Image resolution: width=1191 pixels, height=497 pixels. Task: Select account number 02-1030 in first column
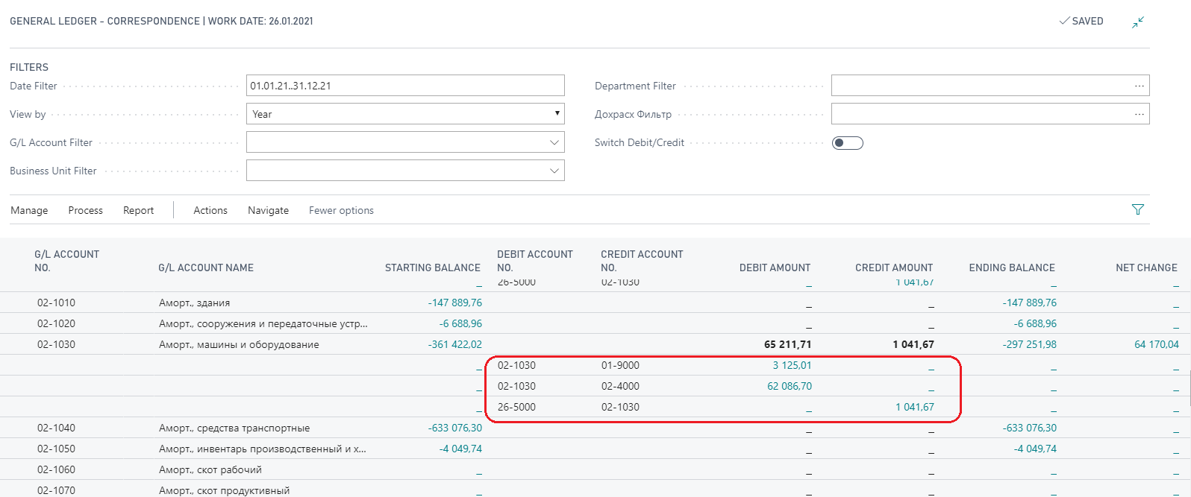[x=56, y=344]
